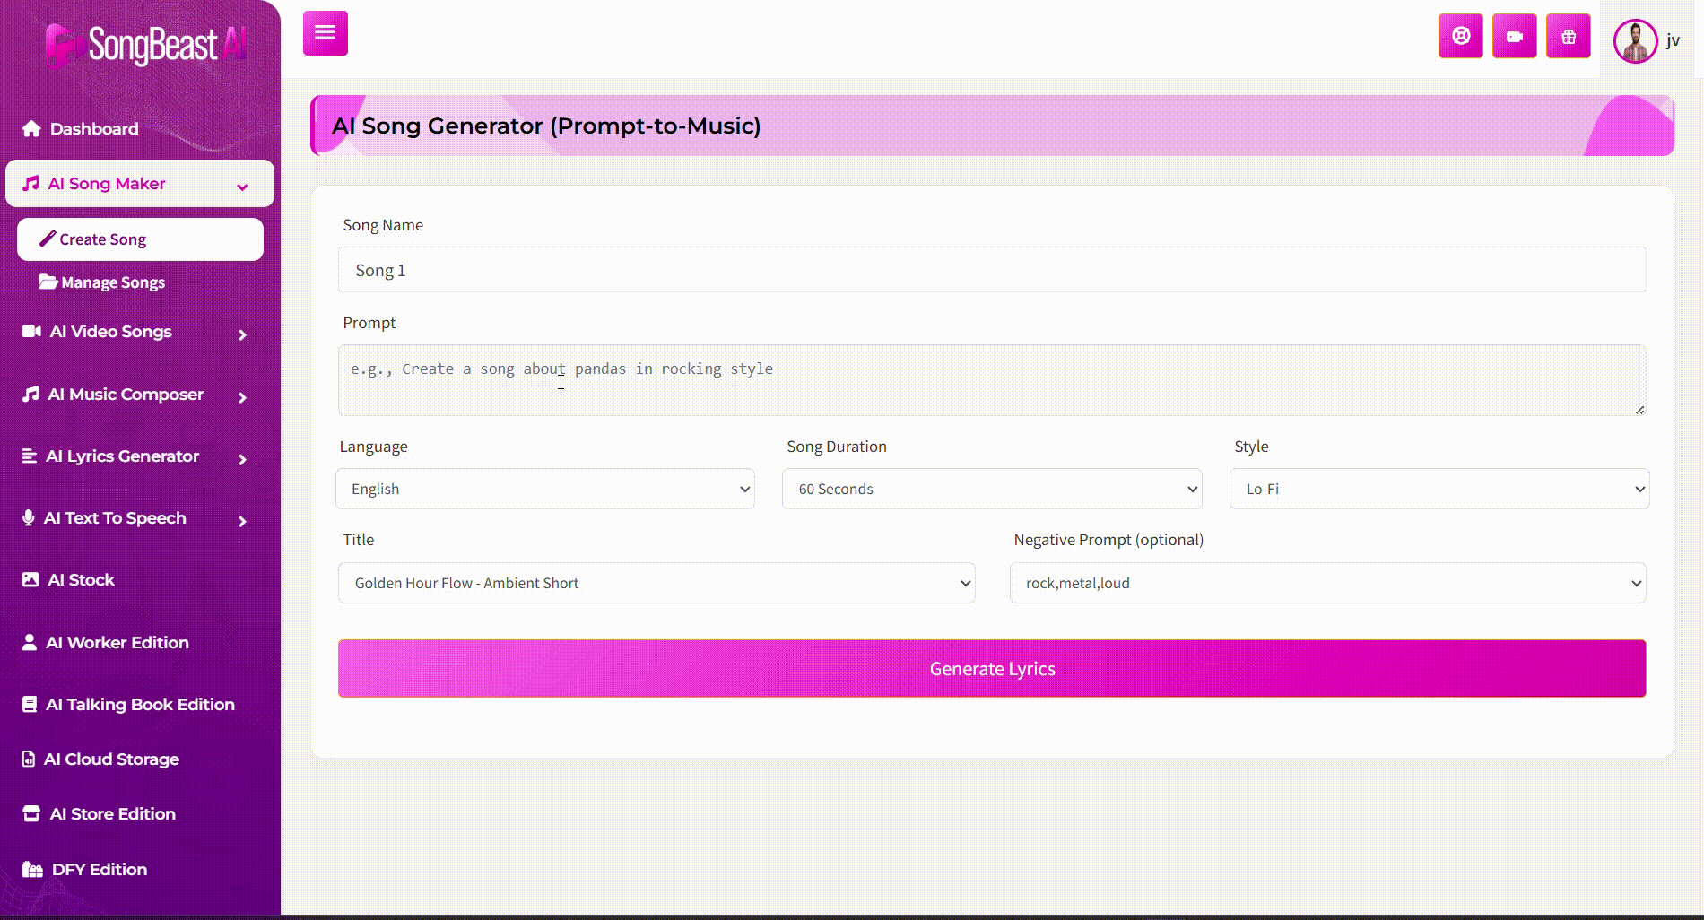Image resolution: width=1704 pixels, height=920 pixels.
Task: Click the DFY Edition folder icon
Action: [x=32, y=869]
